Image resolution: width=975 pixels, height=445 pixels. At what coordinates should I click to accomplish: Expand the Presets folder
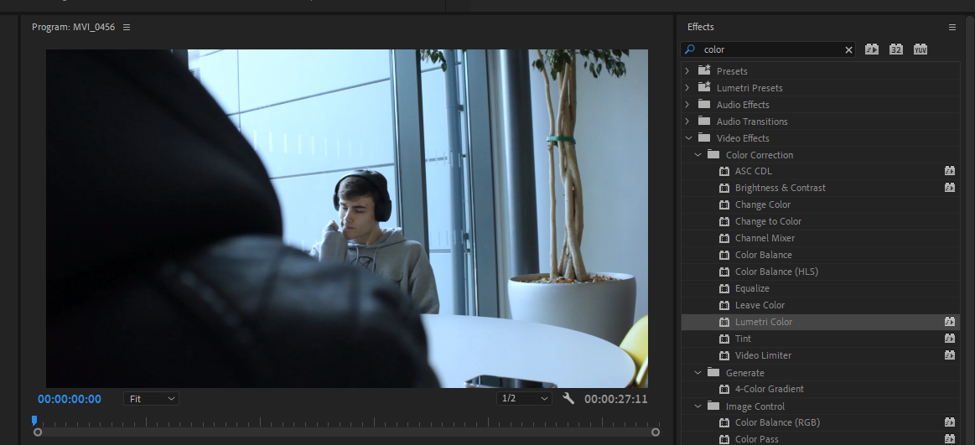tap(687, 71)
